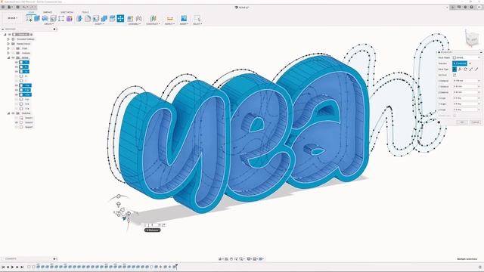Select the New Component tool
This screenshot has height=272, width=484.
[x=131, y=18]
